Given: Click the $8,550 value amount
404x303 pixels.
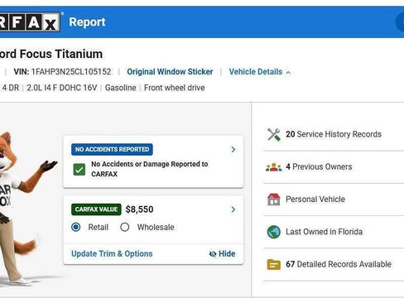Looking at the screenshot, I should (x=139, y=209).
